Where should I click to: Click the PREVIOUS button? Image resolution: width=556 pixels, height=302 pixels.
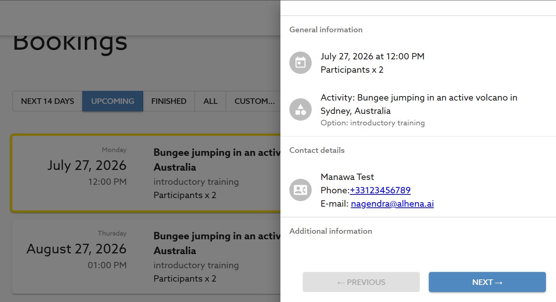[x=361, y=282]
